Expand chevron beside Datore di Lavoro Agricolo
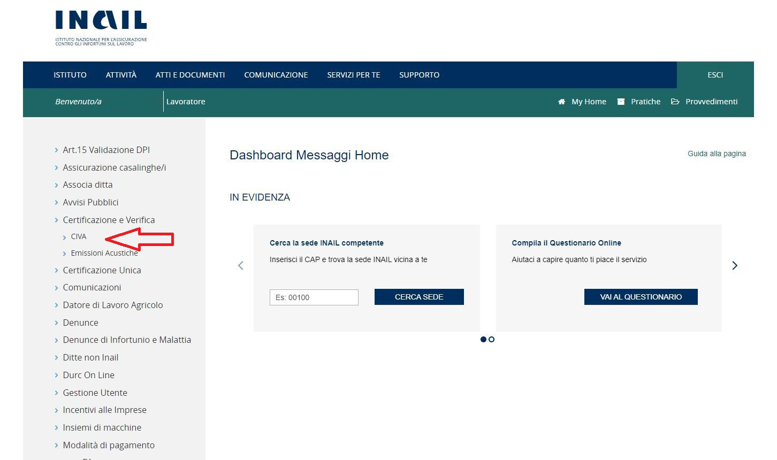 [x=56, y=305]
